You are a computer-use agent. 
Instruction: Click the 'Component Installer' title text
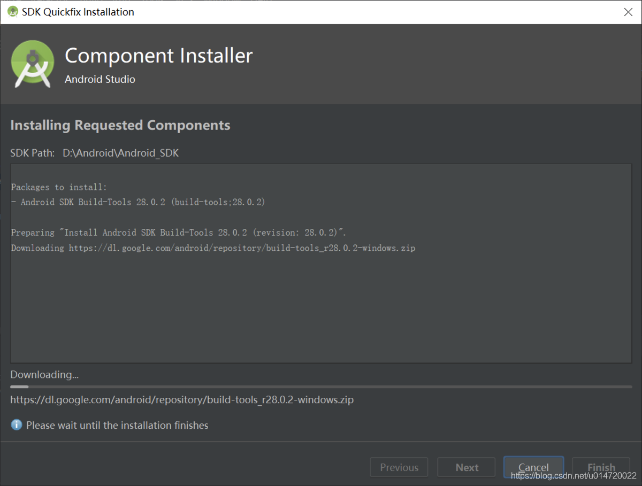[159, 56]
